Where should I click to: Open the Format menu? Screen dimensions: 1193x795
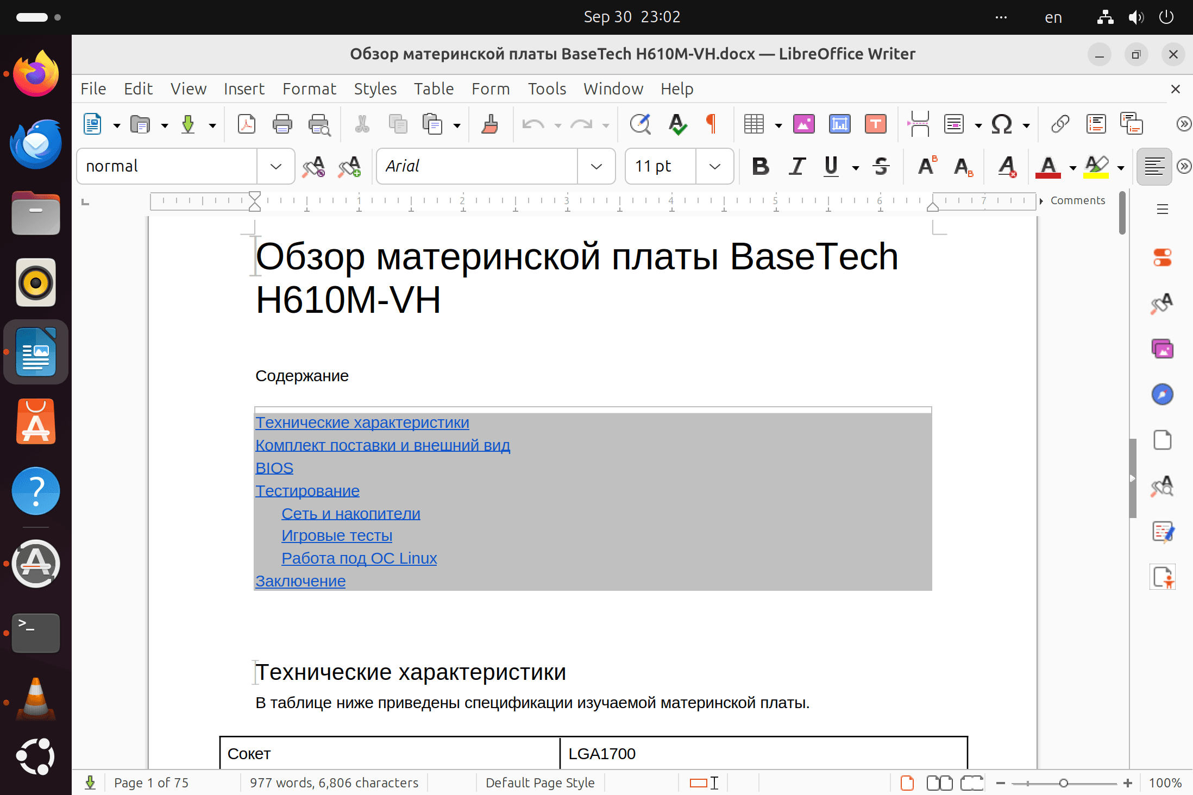pos(309,89)
